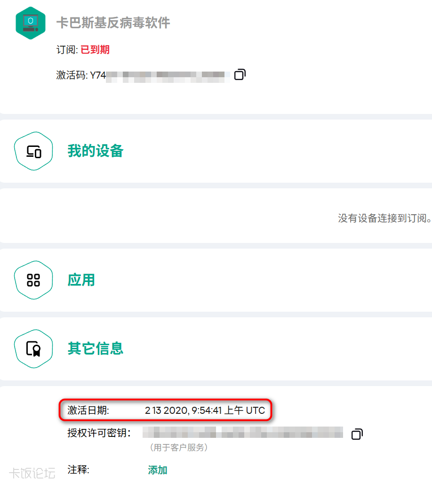Expand the 应用 section heading
The image size is (432, 484).
[81, 280]
